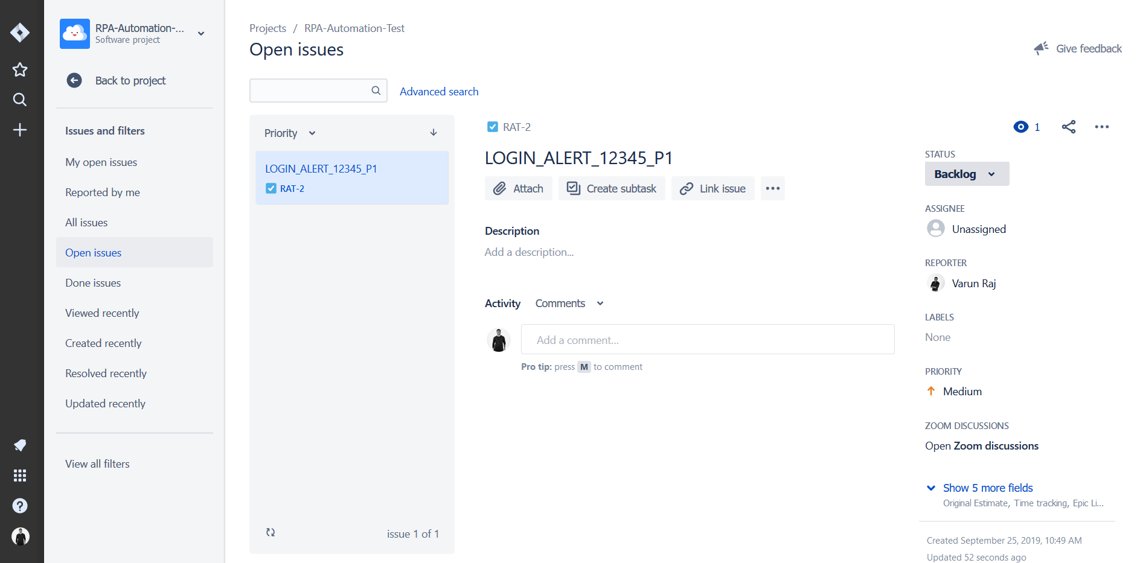Image resolution: width=1143 pixels, height=563 pixels.
Task: Toggle the sort direction arrow
Action: [x=434, y=133]
